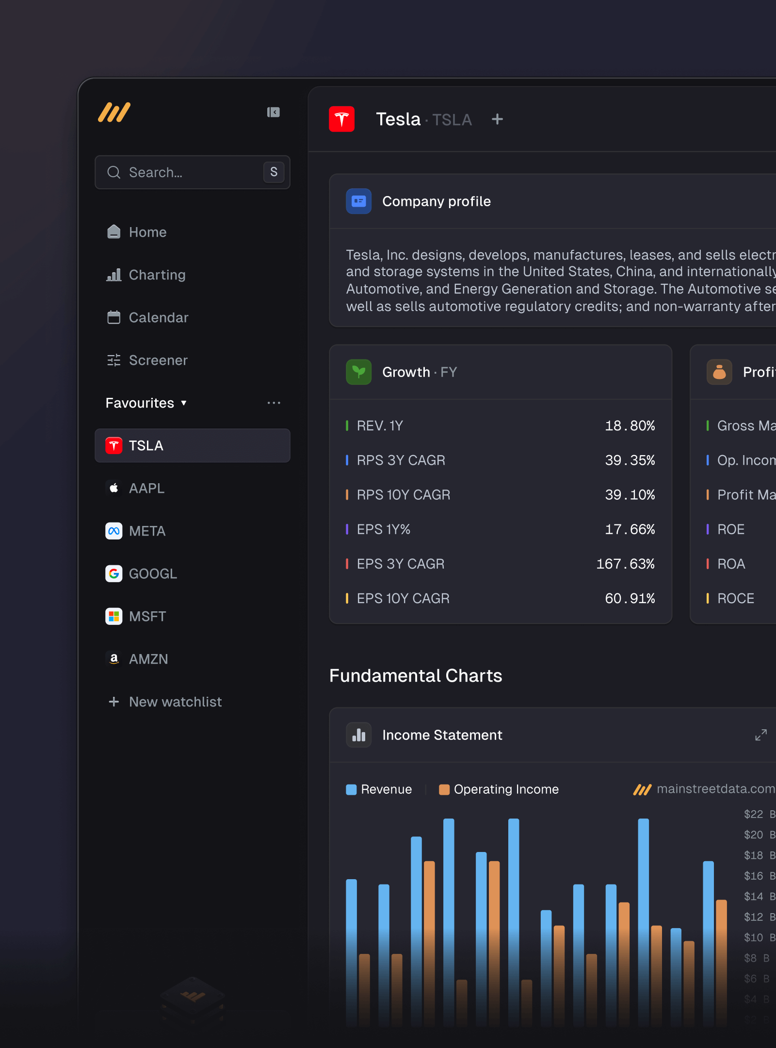Click the green Growth sprout icon
776x1048 pixels.
click(358, 372)
